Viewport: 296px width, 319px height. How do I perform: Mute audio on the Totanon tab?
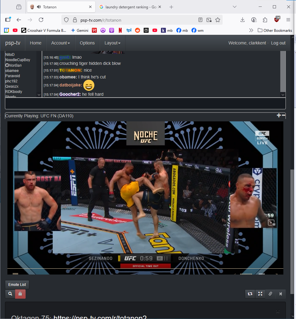(39, 7)
